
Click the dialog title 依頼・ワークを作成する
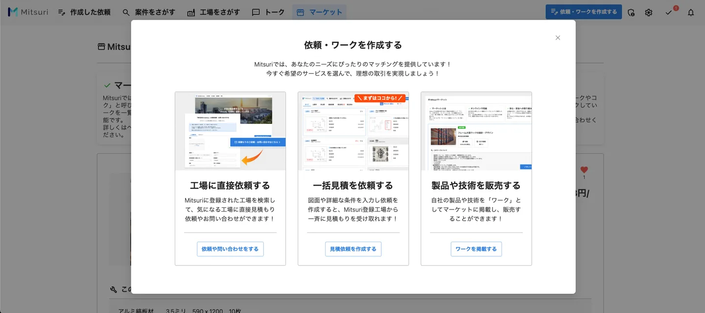(353, 45)
